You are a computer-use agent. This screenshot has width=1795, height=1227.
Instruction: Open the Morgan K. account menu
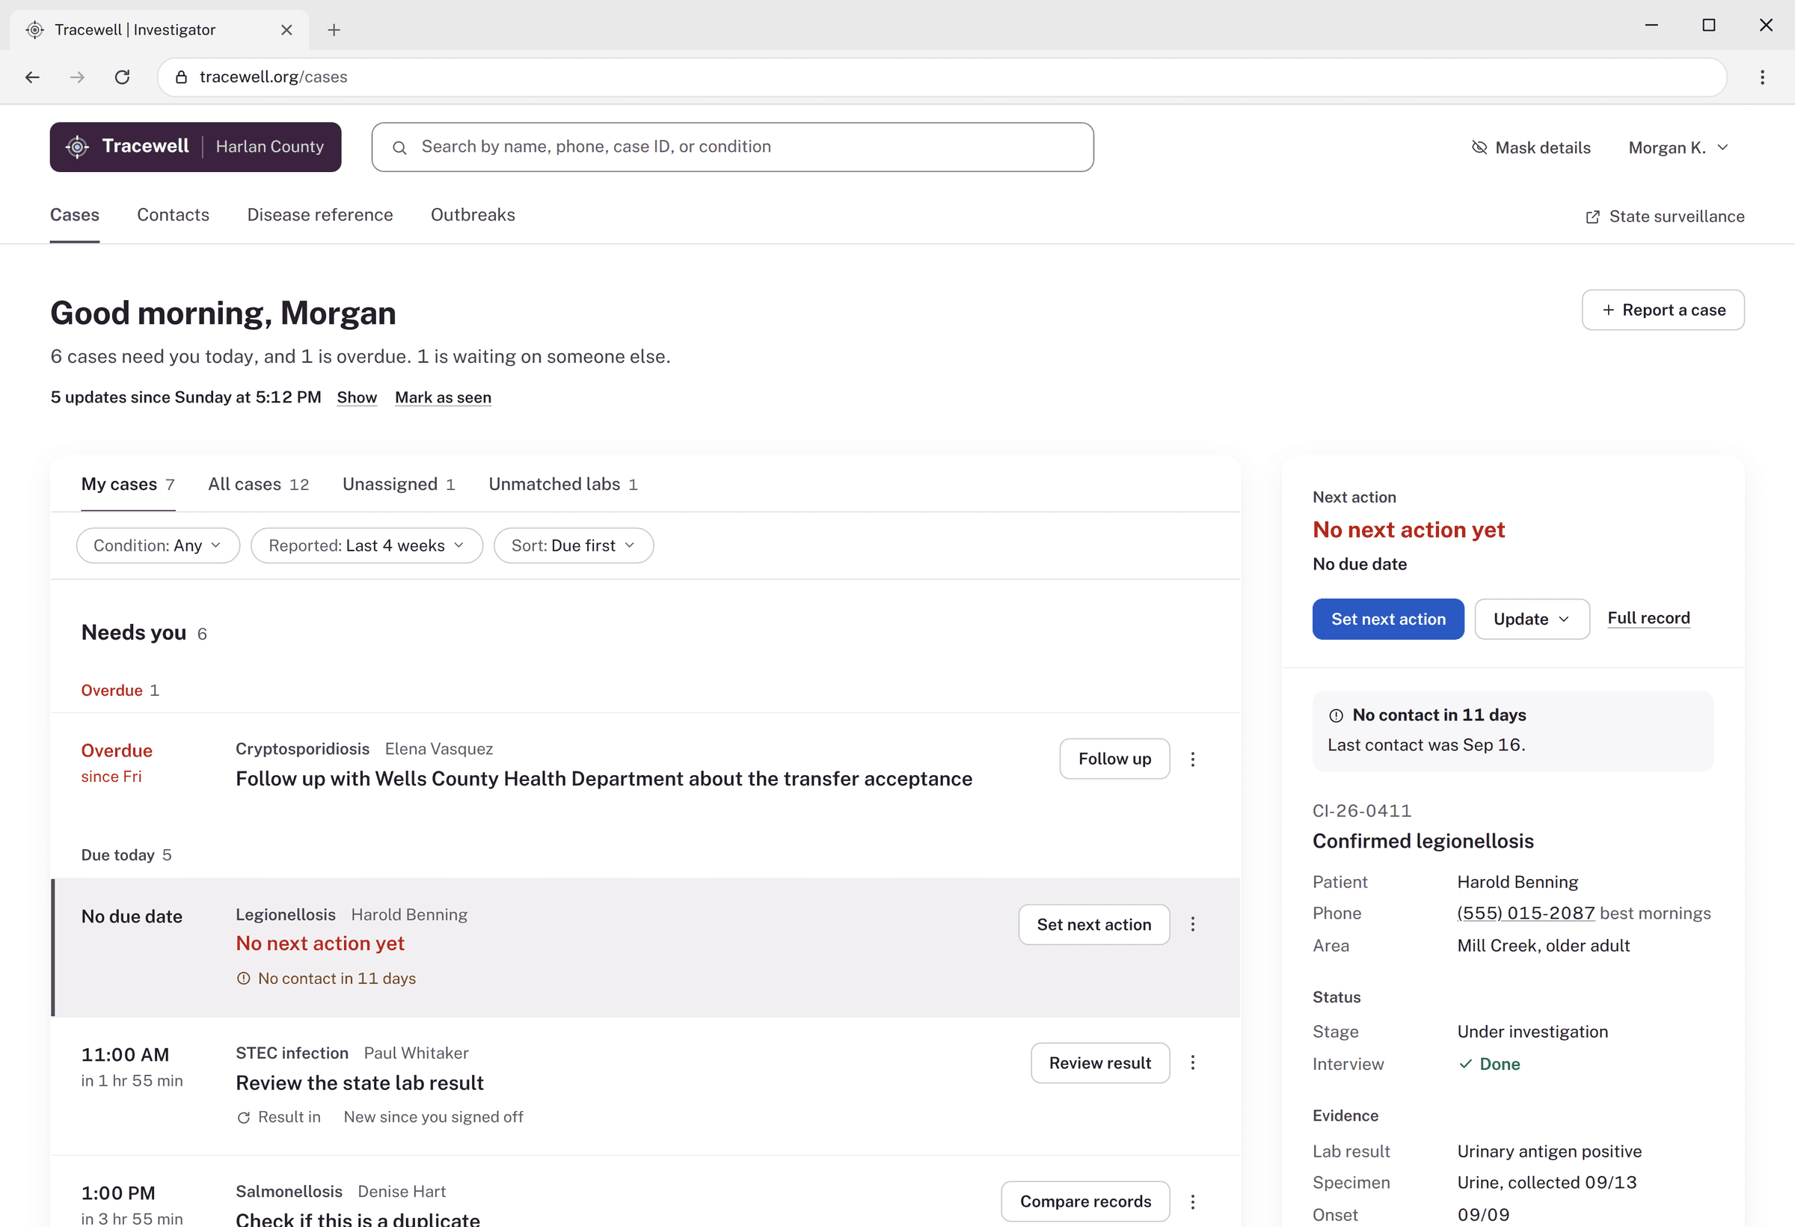click(x=1678, y=147)
